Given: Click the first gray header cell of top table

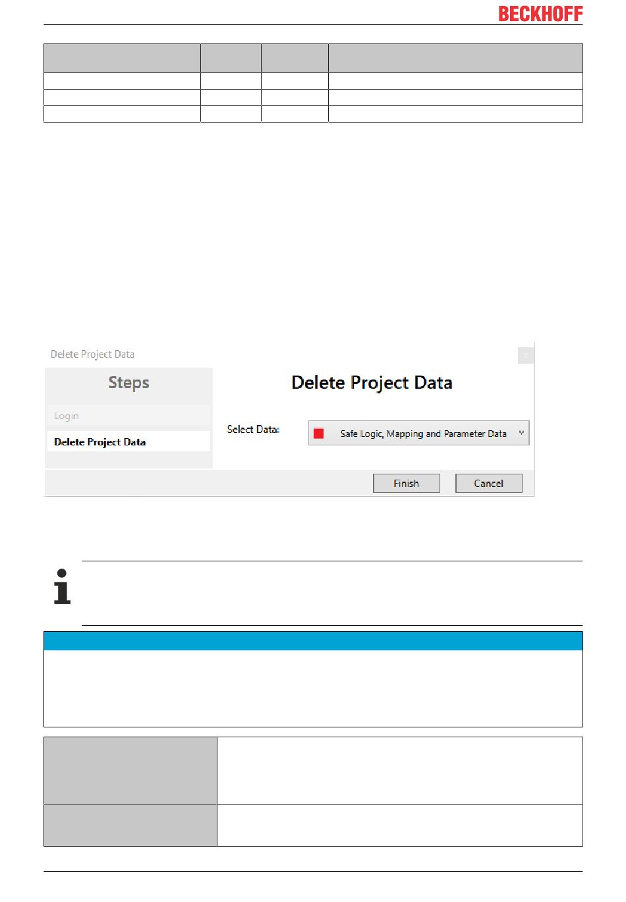Looking at the screenshot, I should (x=122, y=58).
